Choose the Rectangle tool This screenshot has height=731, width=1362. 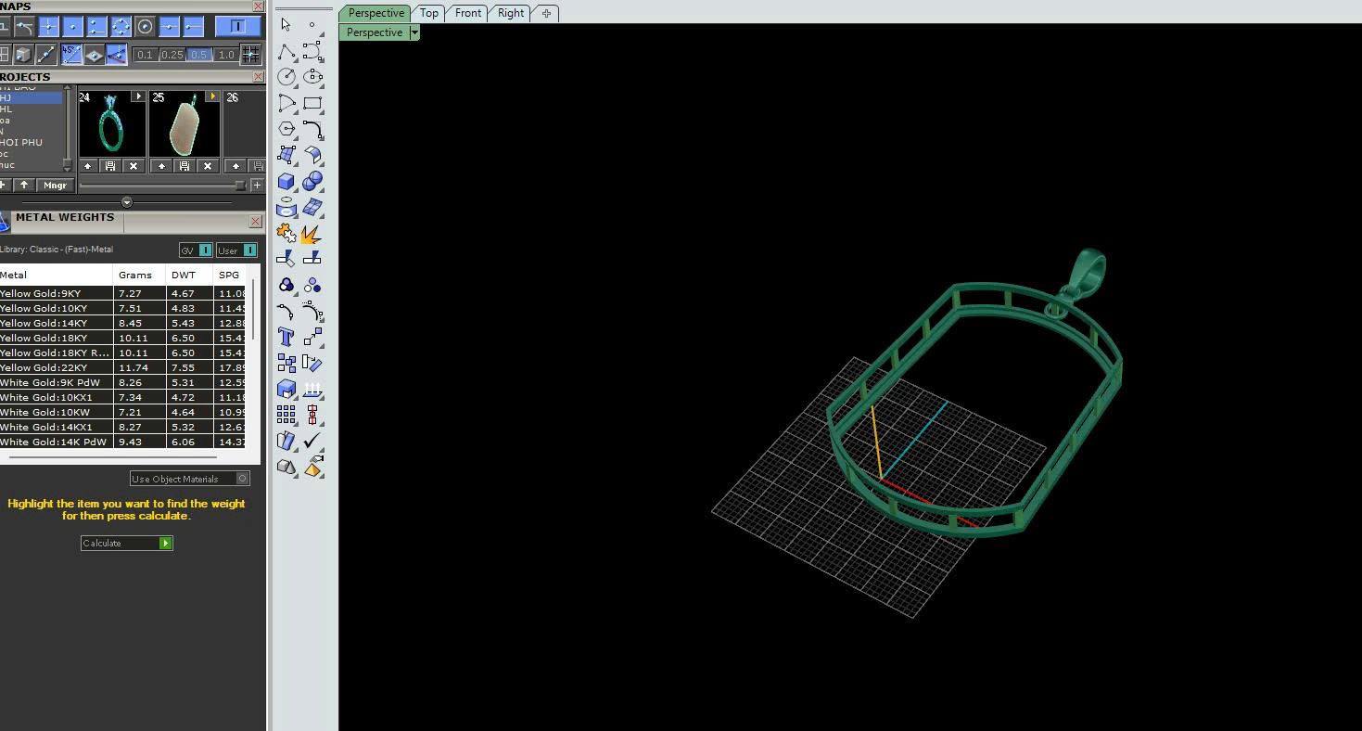coord(312,103)
